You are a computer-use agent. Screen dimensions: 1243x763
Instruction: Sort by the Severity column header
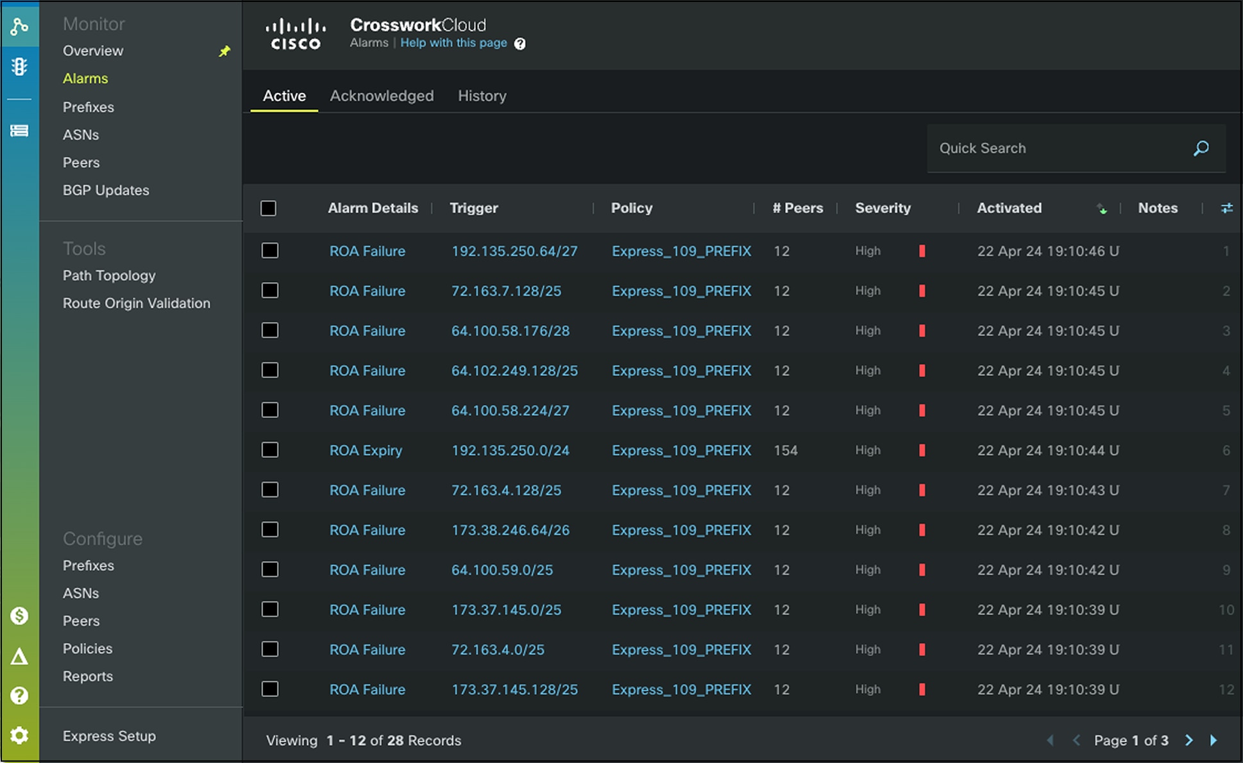(x=883, y=208)
